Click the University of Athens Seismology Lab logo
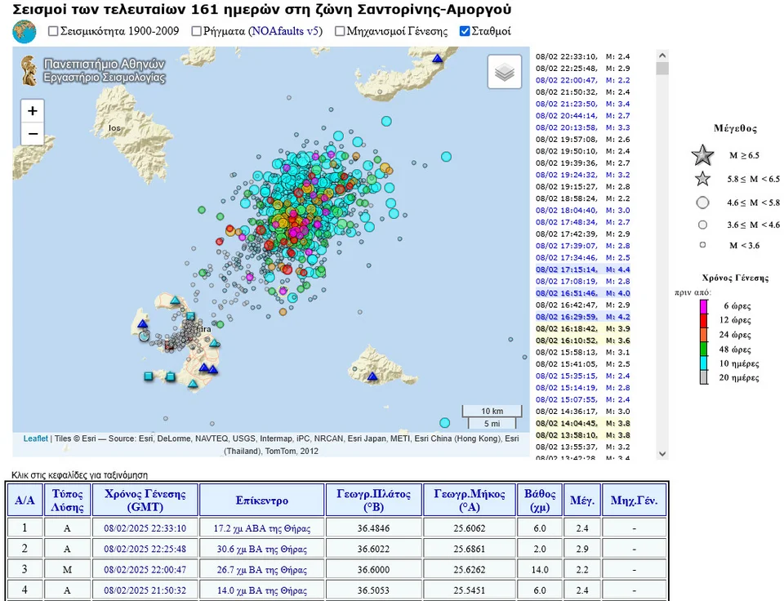 pos(94,70)
